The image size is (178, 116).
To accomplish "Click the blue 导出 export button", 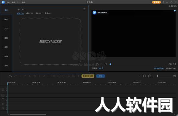I will 101,76.
